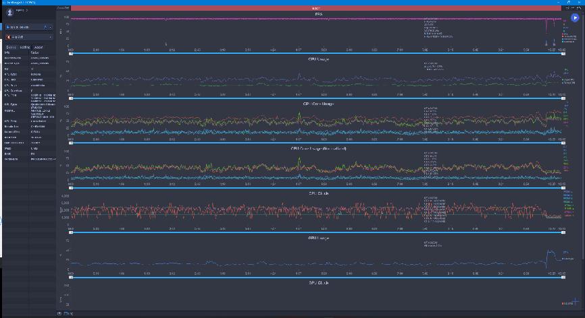Viewport: 585px width, 318px height.
Task: Click the arrow on the app selector
Action: pos(50,37)
